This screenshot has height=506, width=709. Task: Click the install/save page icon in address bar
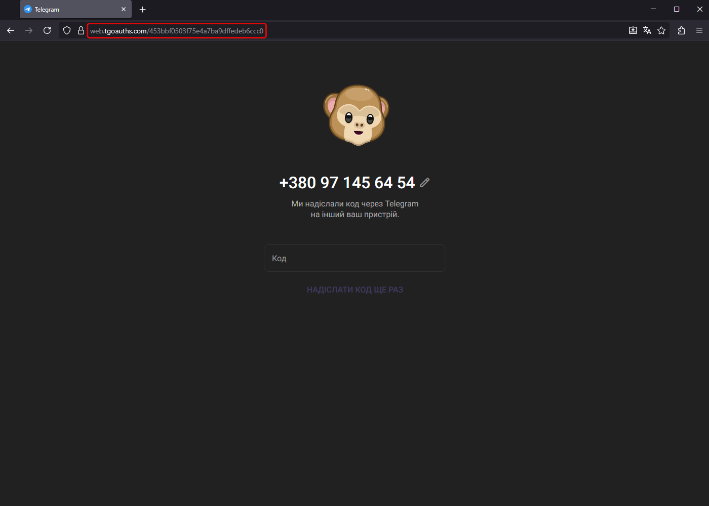tap(633, 30)
